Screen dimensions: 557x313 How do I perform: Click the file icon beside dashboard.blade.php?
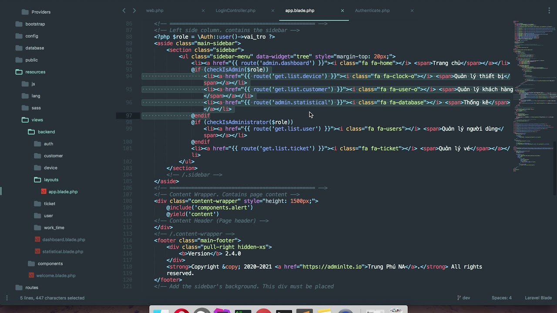pyautogui.click(x=37, y=240)
